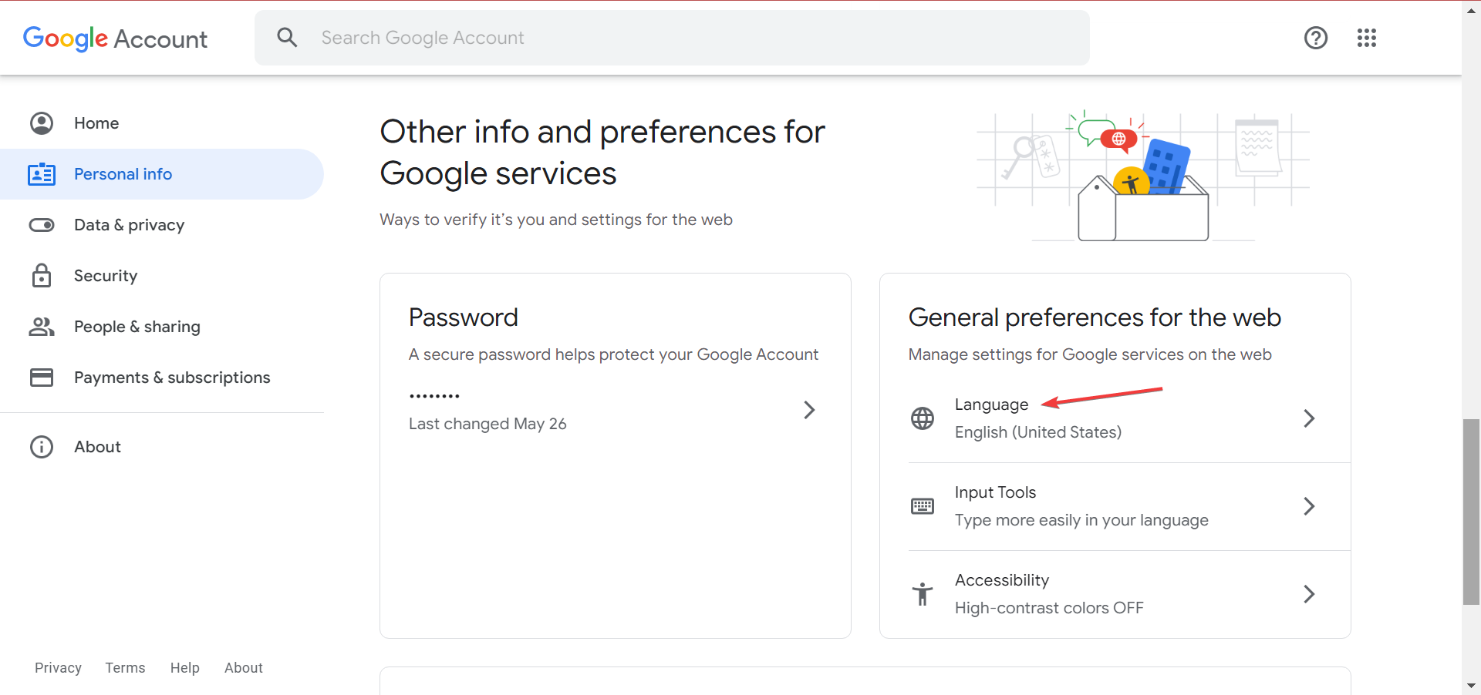Click the masked password dots
This screenshot has height=695, width=1481.
[434, 396]
